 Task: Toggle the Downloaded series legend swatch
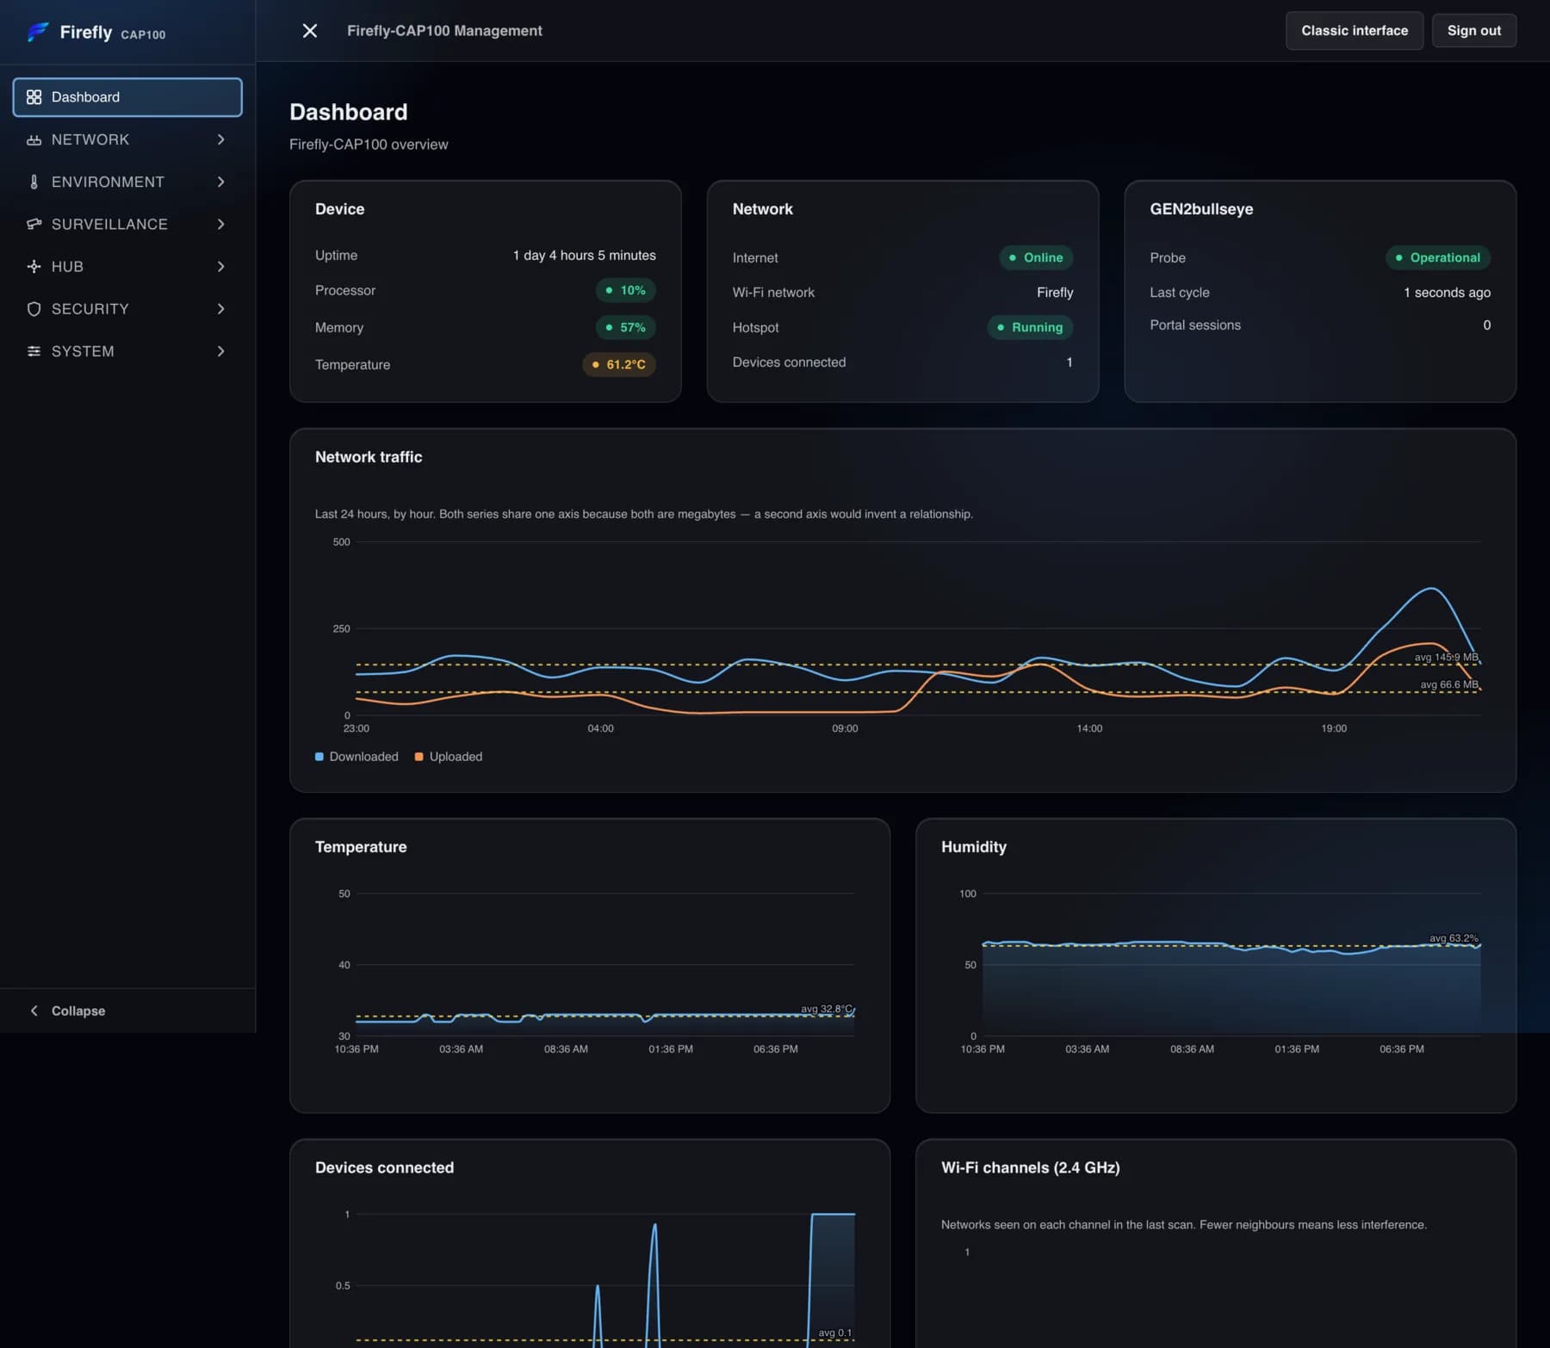pyautogui.click(x=319, y=757)
